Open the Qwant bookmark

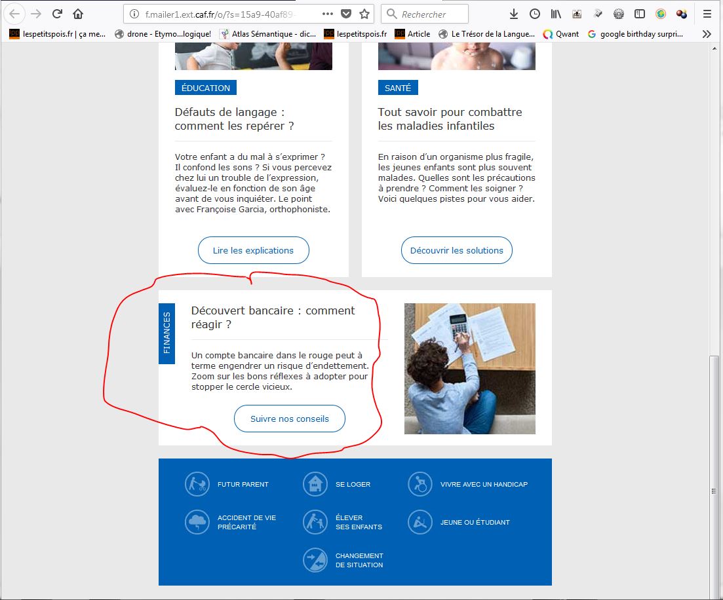(x=561, y=33)
